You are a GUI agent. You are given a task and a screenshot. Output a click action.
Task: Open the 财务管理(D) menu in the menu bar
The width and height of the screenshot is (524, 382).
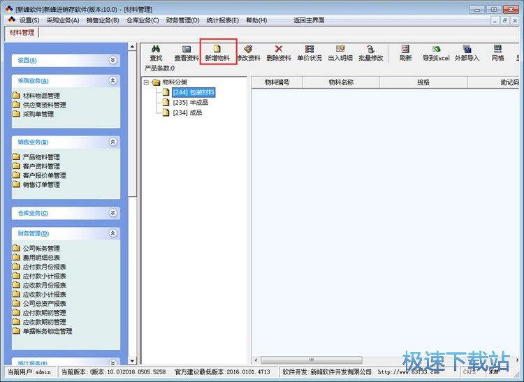pyautogui.click(x=183, y=20)
